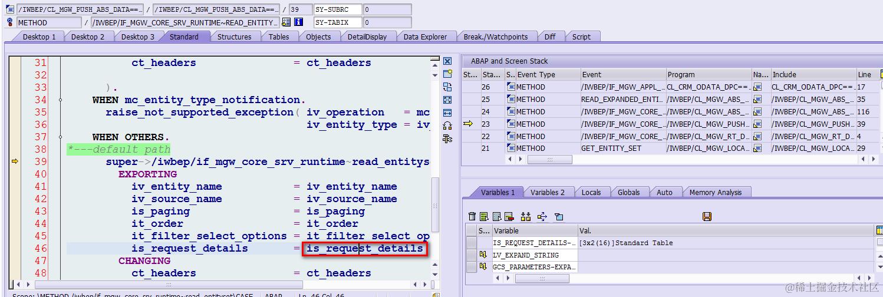This screenshot has width=883, height=297.
Task: Click the orange save icon in variables panel
Action: pyautogui.click(x=707, y=216)
